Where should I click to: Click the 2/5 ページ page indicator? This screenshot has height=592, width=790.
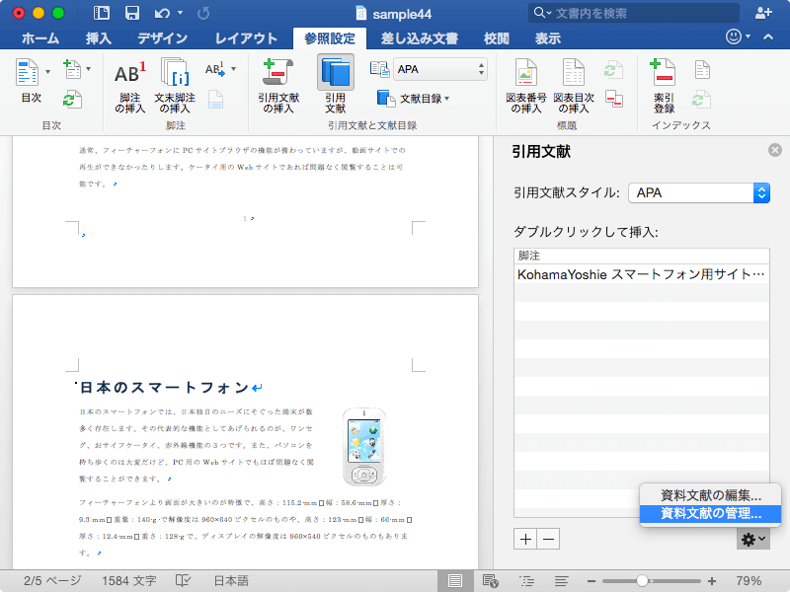pos(52,581)
